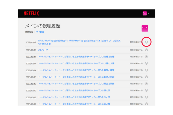Remove the 現実と真実 episode via hide icon
This screenshot has width=173, height=115.
pyautogui.click(x=146, y=70)
